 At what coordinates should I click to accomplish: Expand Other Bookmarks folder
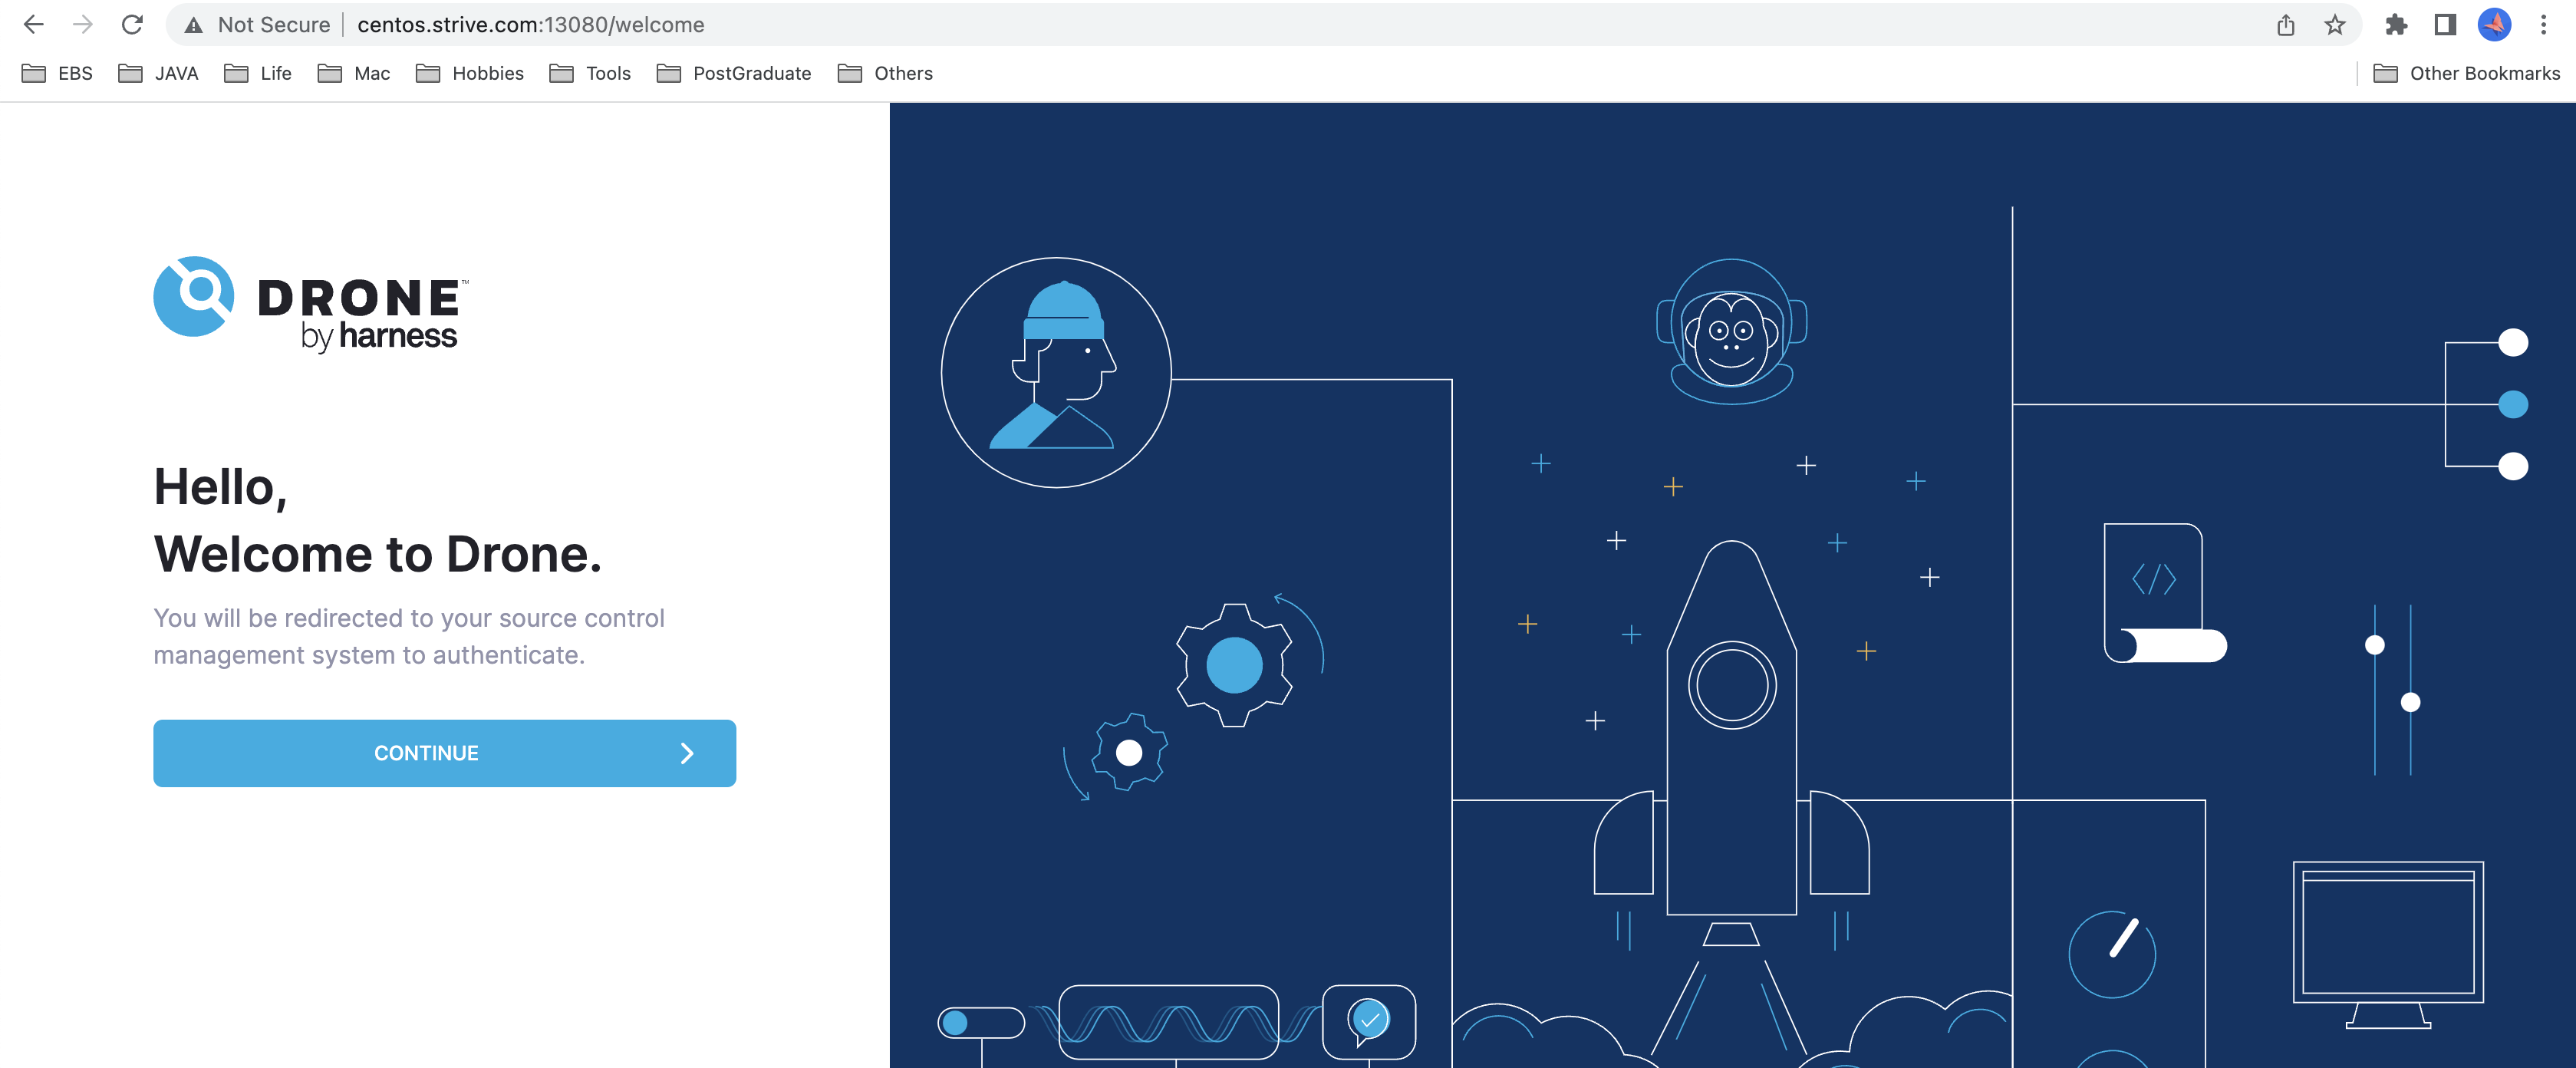2466,74
